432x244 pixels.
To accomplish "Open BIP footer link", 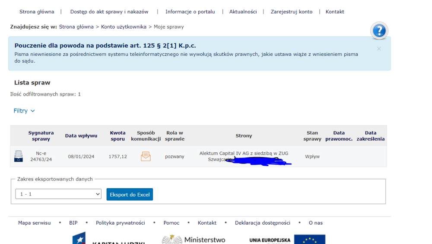I will click(x=73, y=223).
